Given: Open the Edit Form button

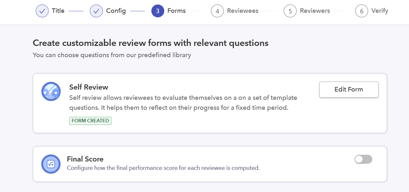Looking at the screenshot, I should (x=349, y=90).
